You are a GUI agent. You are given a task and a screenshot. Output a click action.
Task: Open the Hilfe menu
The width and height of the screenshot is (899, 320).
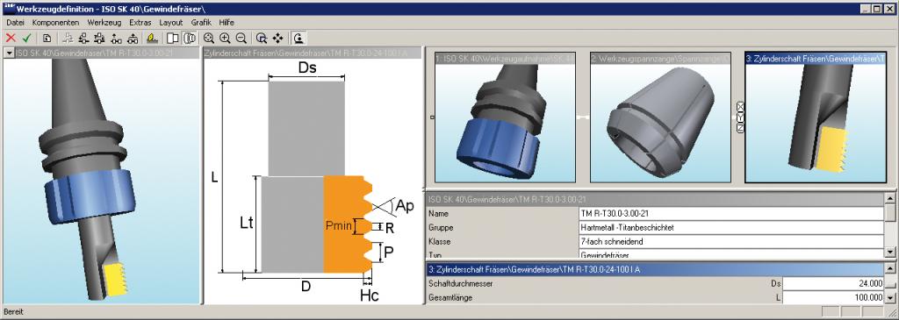[x=227, y=22]
